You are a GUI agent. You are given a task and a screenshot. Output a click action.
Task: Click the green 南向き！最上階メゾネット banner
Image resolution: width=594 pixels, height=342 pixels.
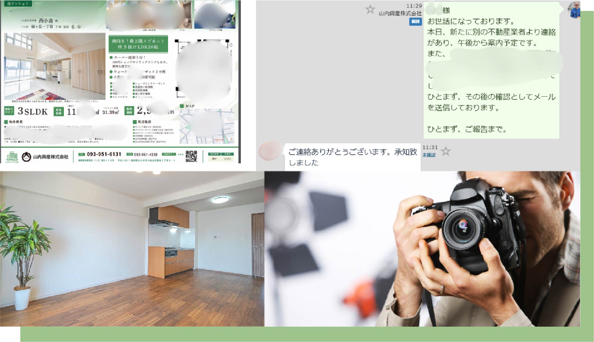138,44
